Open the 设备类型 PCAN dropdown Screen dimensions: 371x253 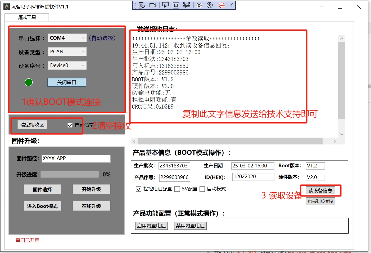pos(67,52)
